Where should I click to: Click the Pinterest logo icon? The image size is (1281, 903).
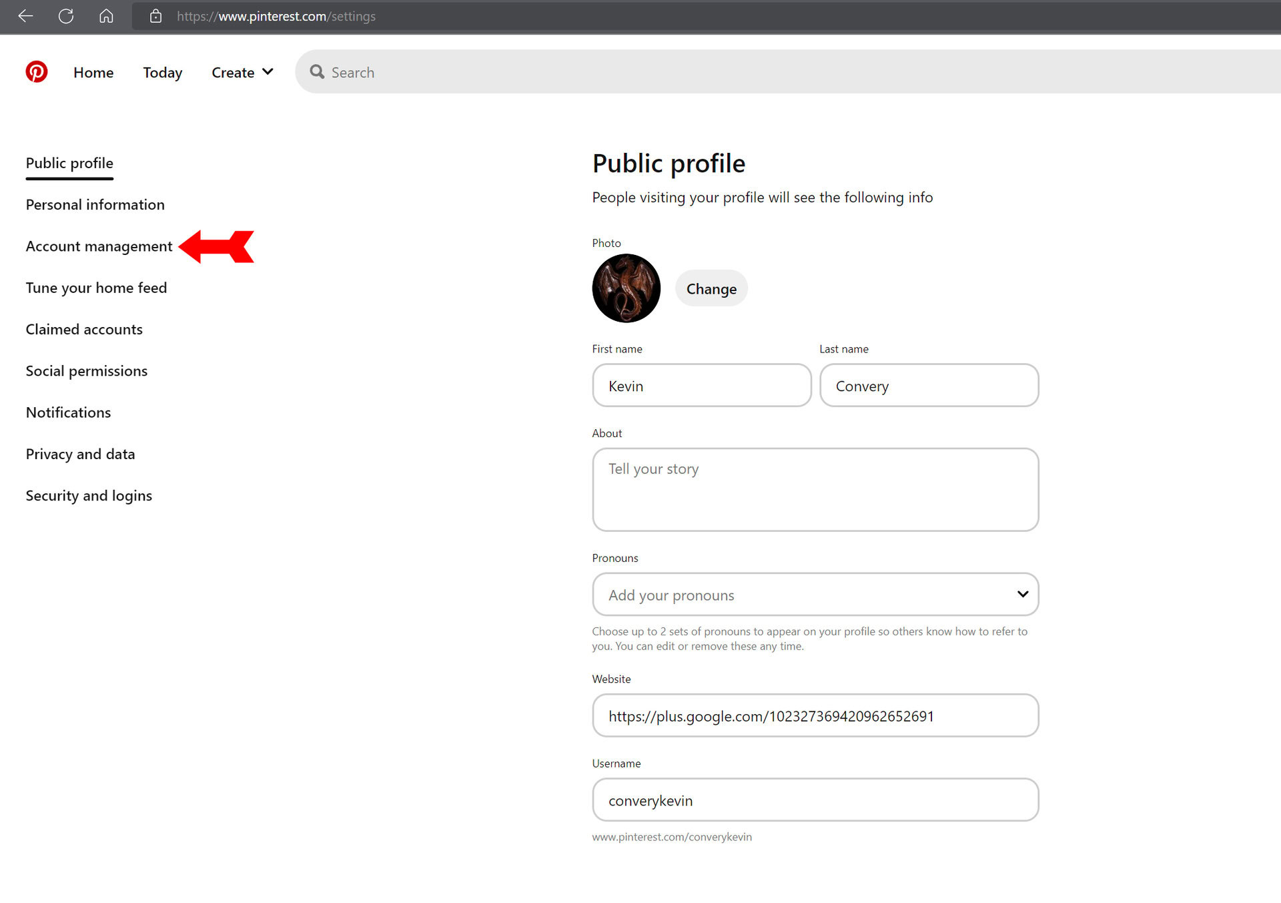37,71
